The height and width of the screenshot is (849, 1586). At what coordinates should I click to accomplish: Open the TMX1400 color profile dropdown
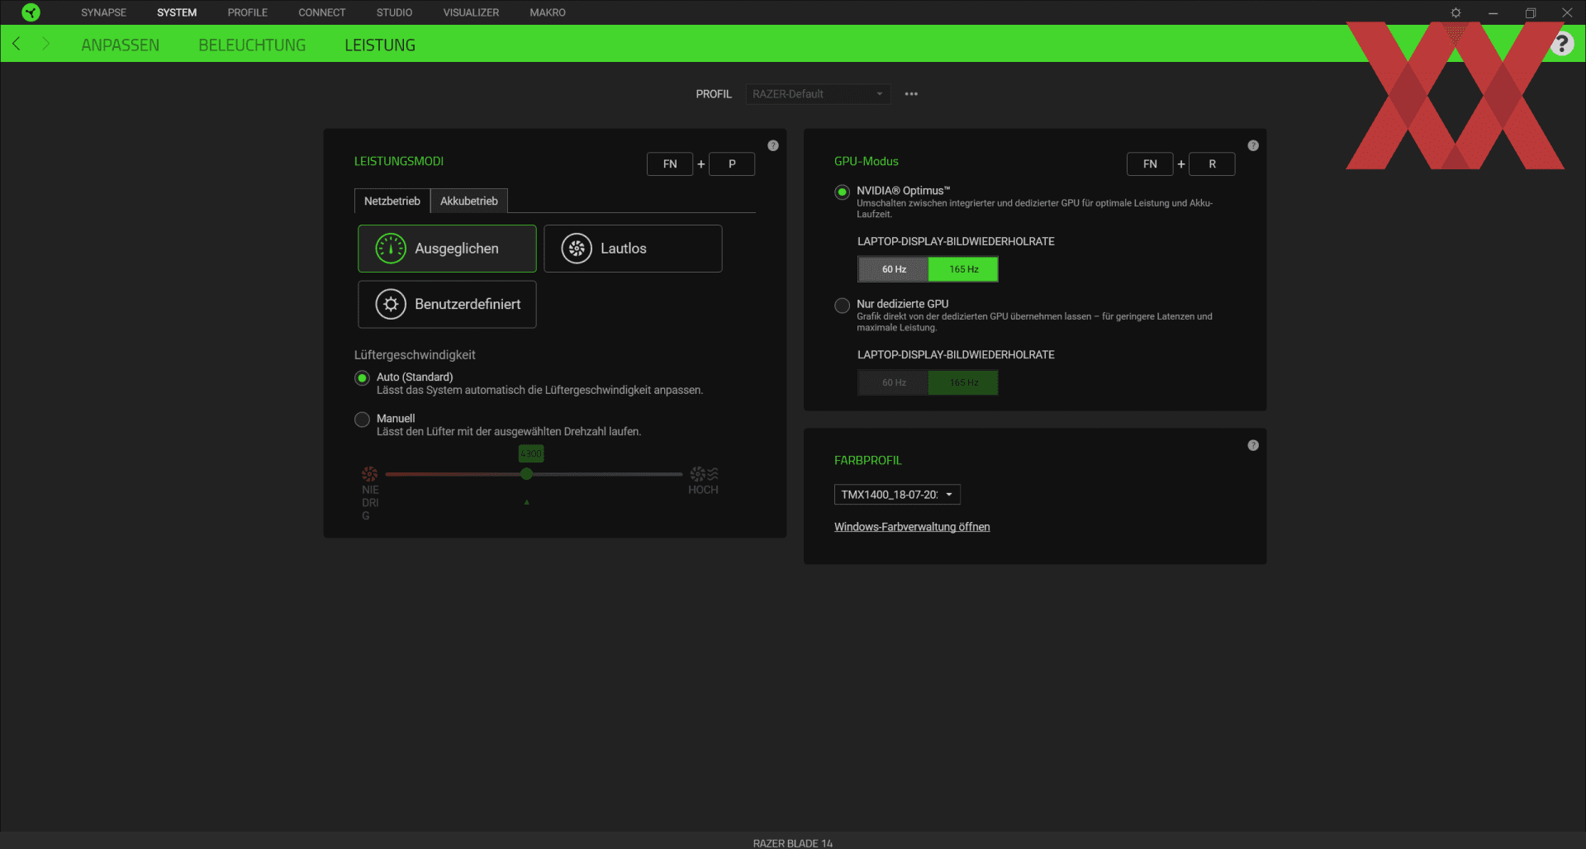tap(897, 495)
